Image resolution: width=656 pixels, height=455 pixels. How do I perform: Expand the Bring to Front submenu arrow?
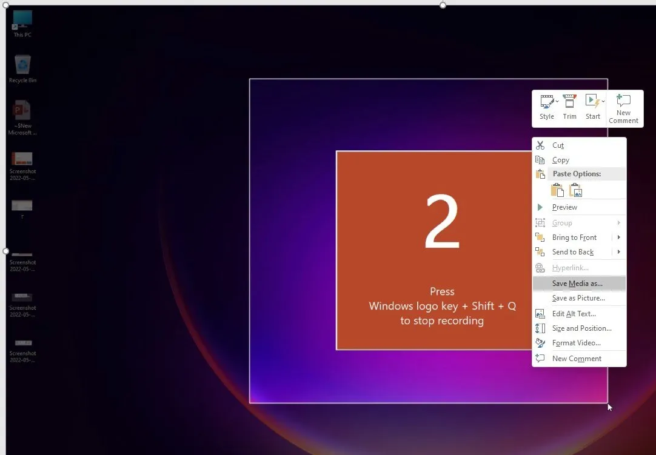pos(618,237)
